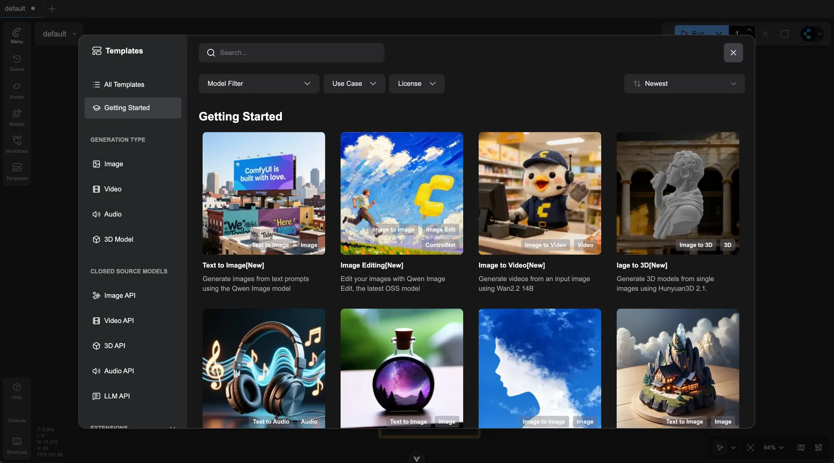834x463 pixels.
Task: Open the Nodes library
Action: [x=16, y=90]
